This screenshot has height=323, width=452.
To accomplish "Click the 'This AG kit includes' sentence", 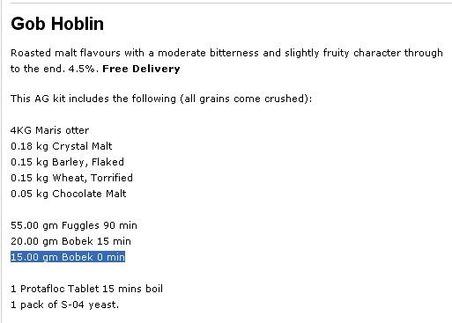I will click(x=161, y=99).
